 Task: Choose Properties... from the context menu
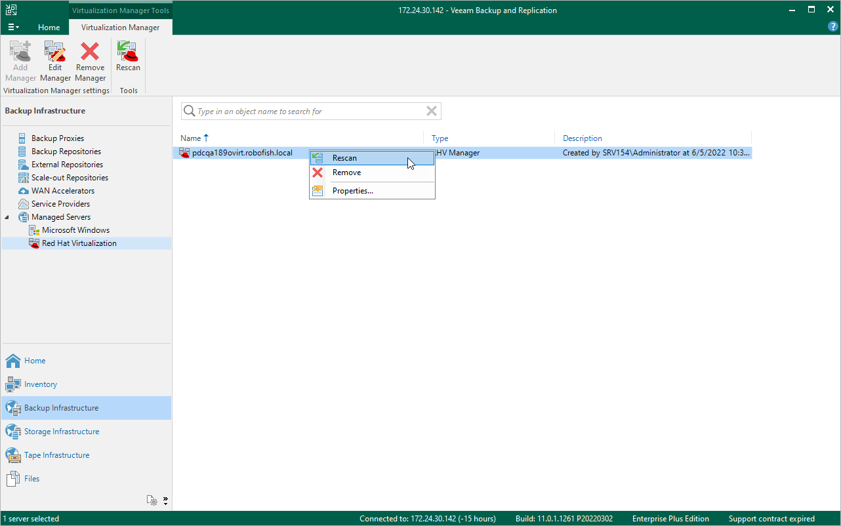pyautogui.click(x=372, y=191)
